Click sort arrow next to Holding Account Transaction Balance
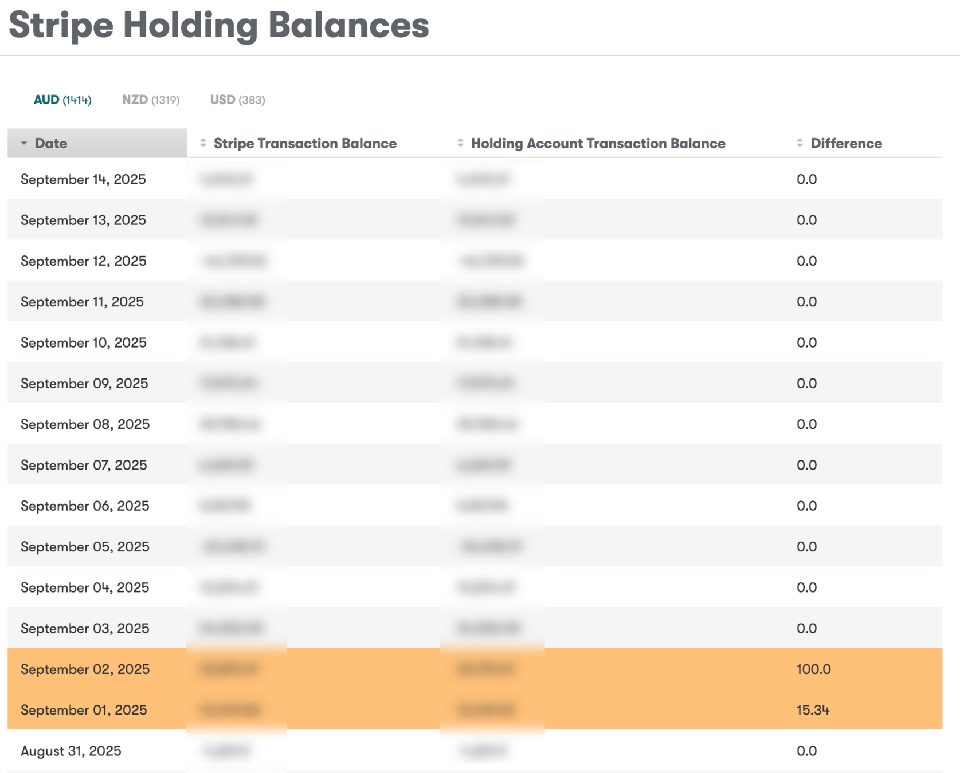960x773 pixels. pos(460,143)
